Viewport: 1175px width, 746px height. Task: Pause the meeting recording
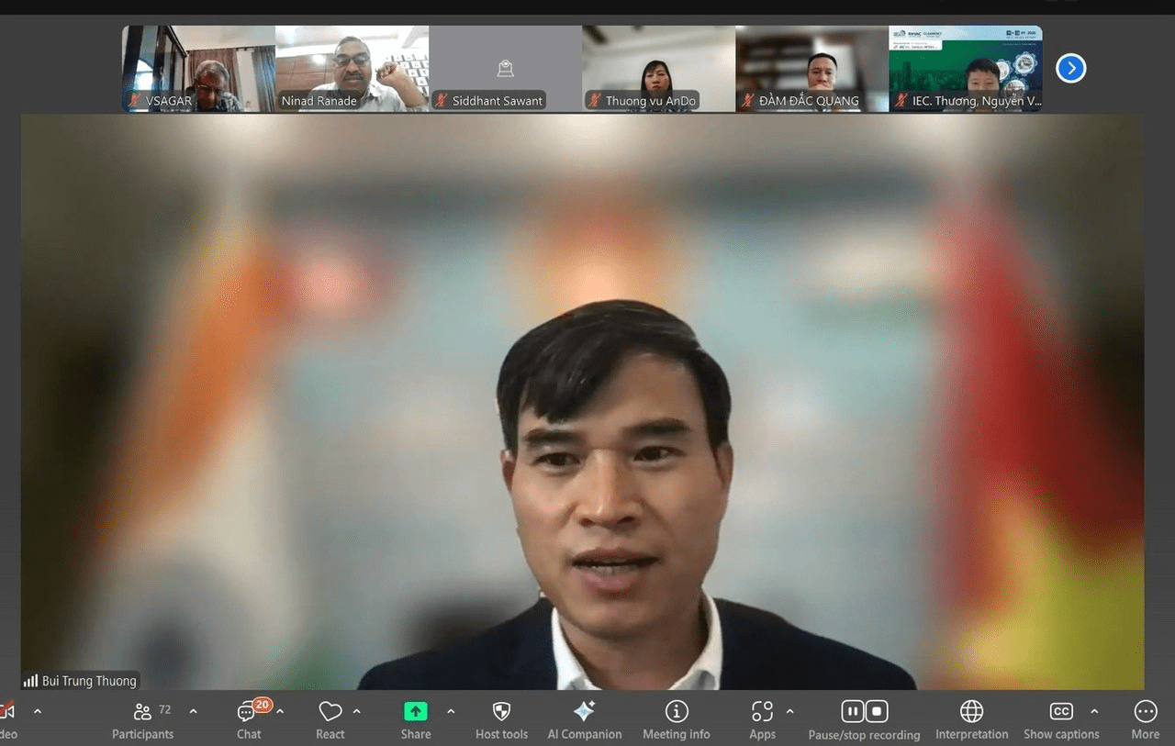853,712
